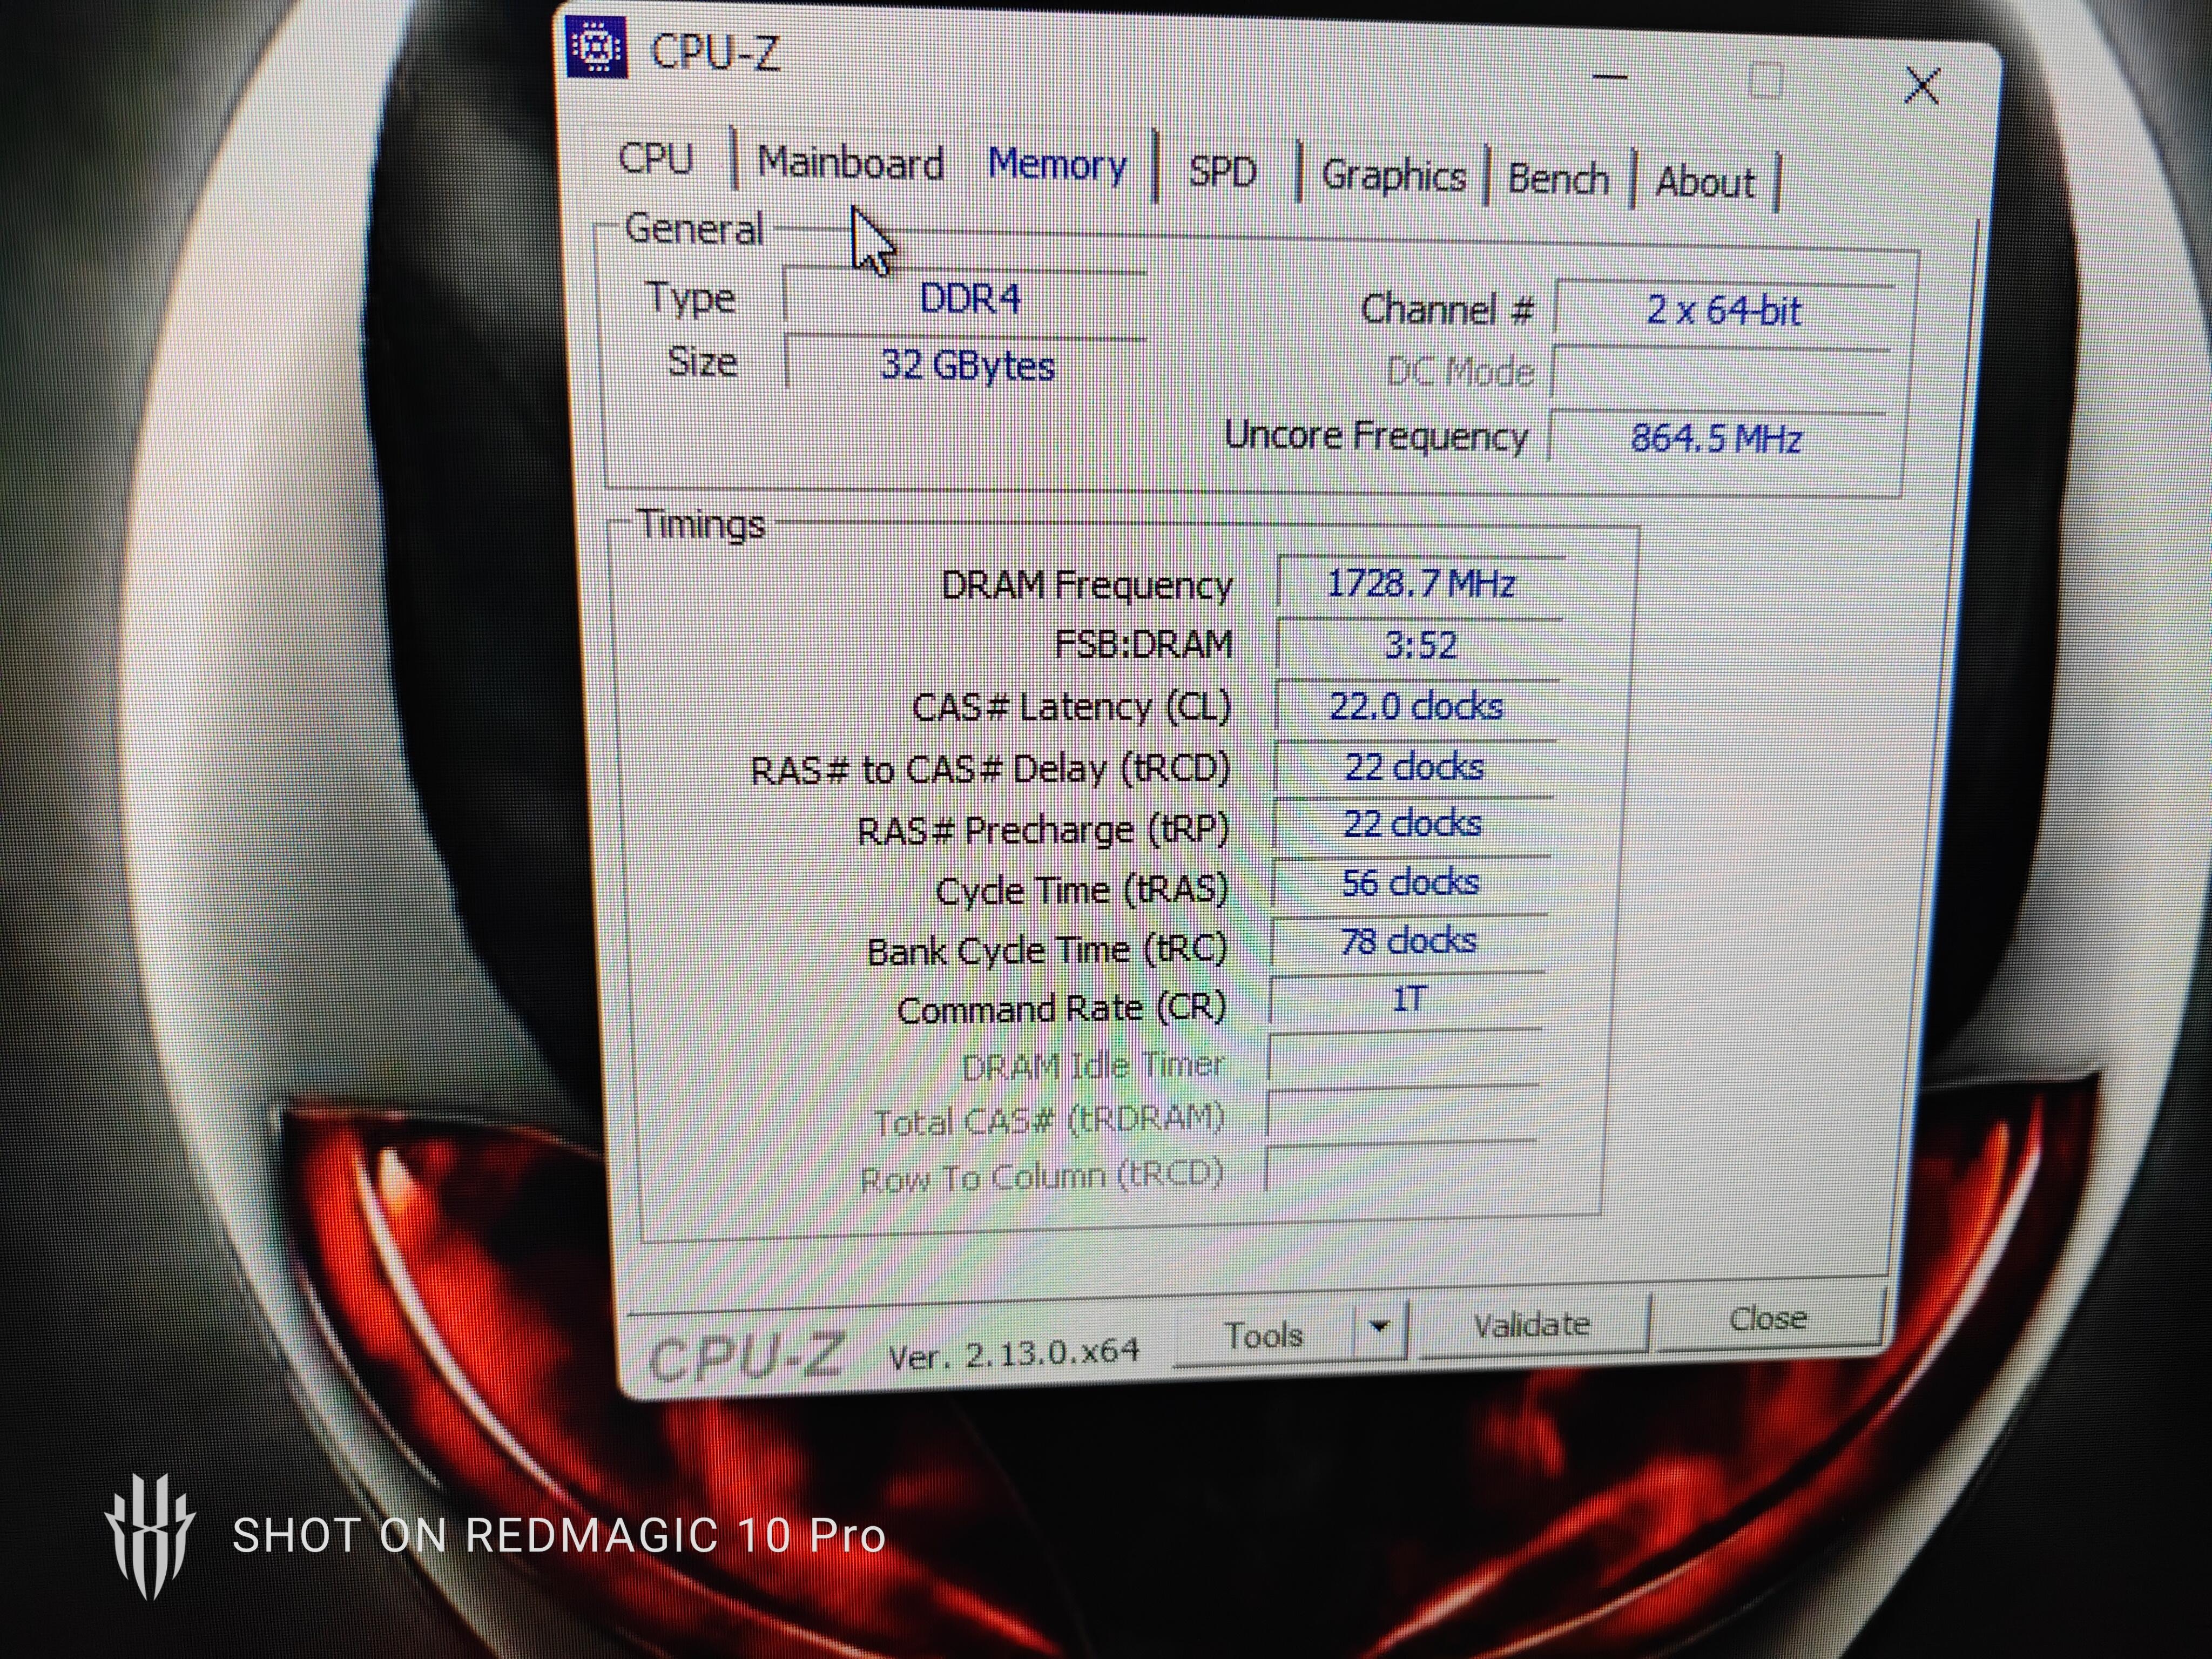Screen dimensions: 2212x1659
Task: Click the CAS# Latency value field
Action: pyautogui.click(x=1416, y=706)
